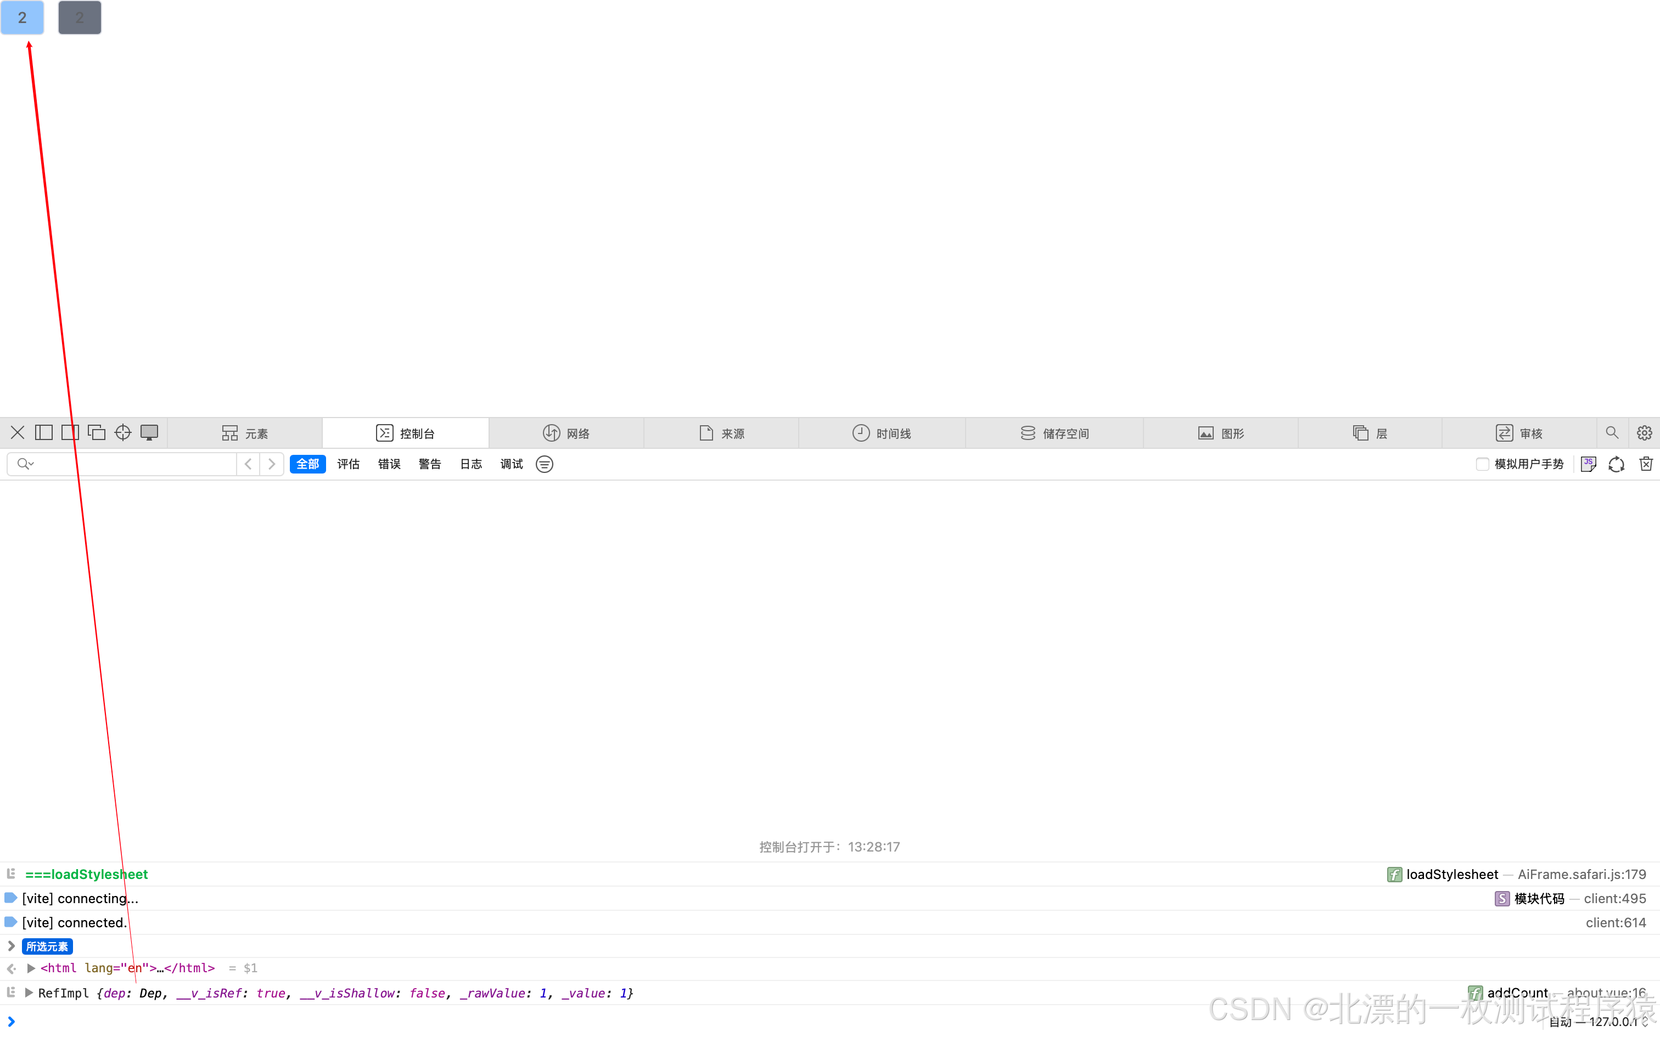Expand the RefImpl object log entry
The height and width of the screenshot is (1037, 1660).
pos(29,993)
